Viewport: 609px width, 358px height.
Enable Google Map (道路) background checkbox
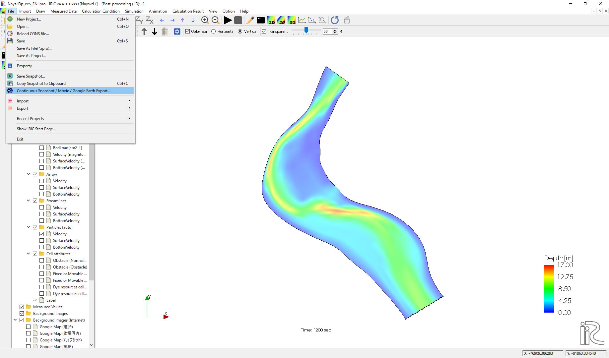(x=29, y=327)
